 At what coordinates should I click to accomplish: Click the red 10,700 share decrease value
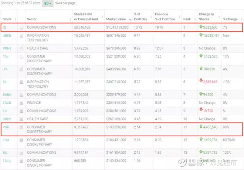208,111
